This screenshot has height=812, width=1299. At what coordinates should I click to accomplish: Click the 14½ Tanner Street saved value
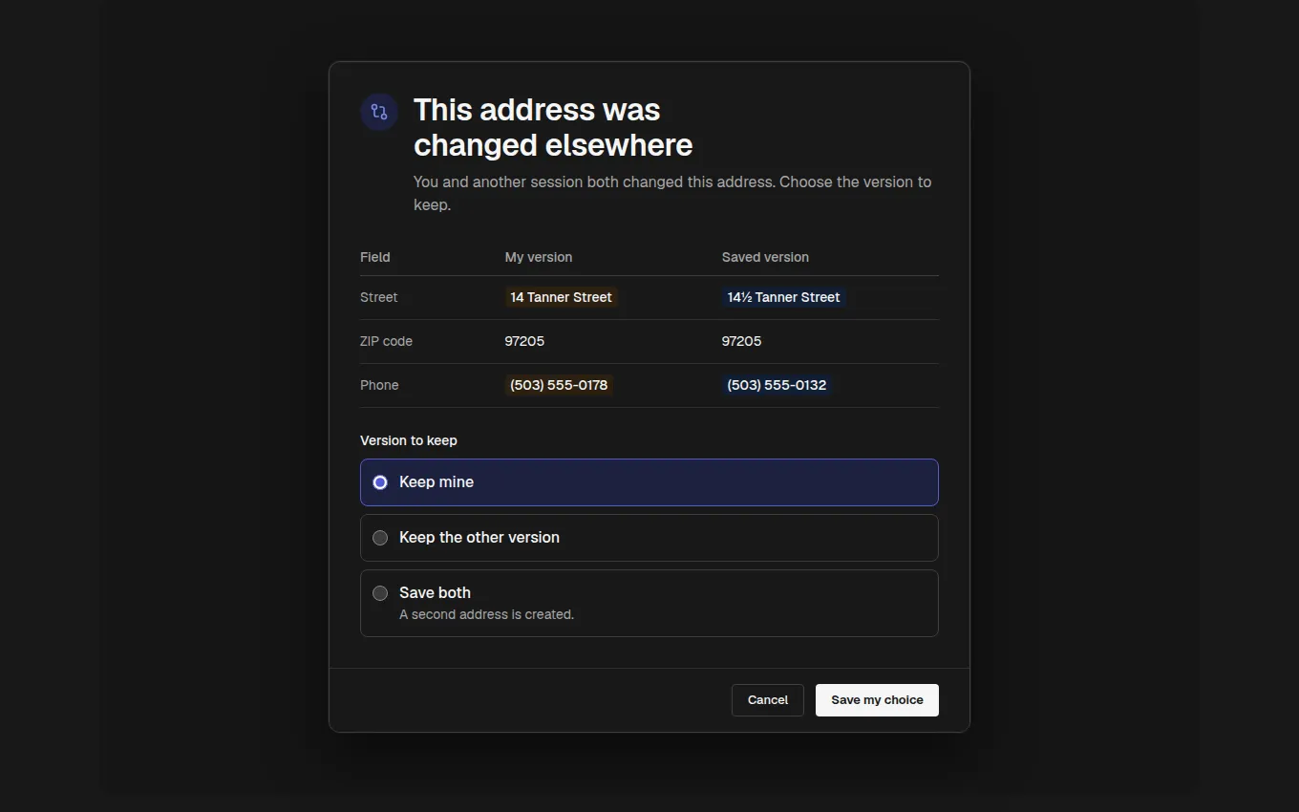[x=784, y=297]
